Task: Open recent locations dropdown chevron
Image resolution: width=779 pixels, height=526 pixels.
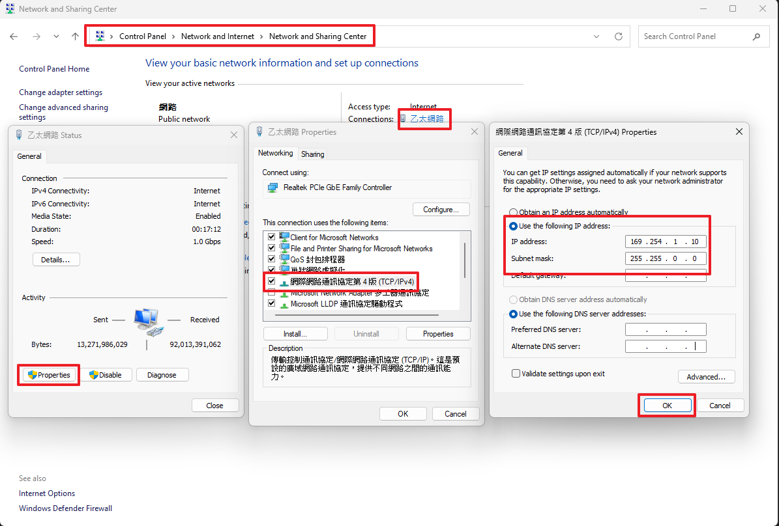Action: (x=56, y=36)
